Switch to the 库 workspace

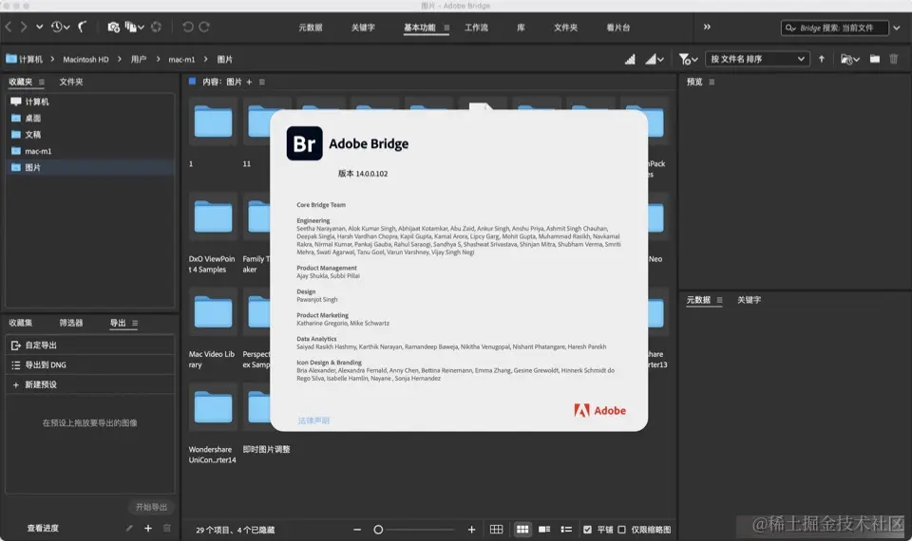[x=521, y=28]
